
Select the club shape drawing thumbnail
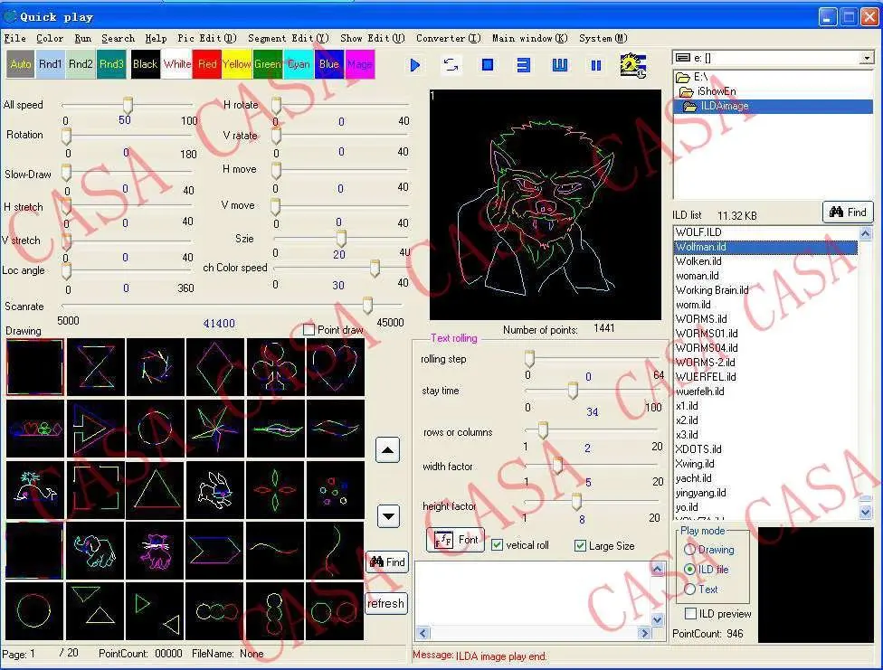pyautogui.click(x=275, y=368)
